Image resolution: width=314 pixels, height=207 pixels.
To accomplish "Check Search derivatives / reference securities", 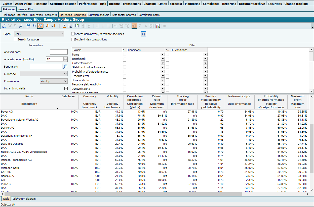I will pos(73,34).
